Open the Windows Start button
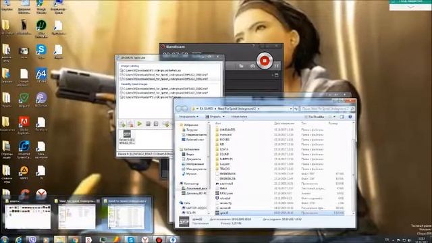432x243 pixels. 5,240
